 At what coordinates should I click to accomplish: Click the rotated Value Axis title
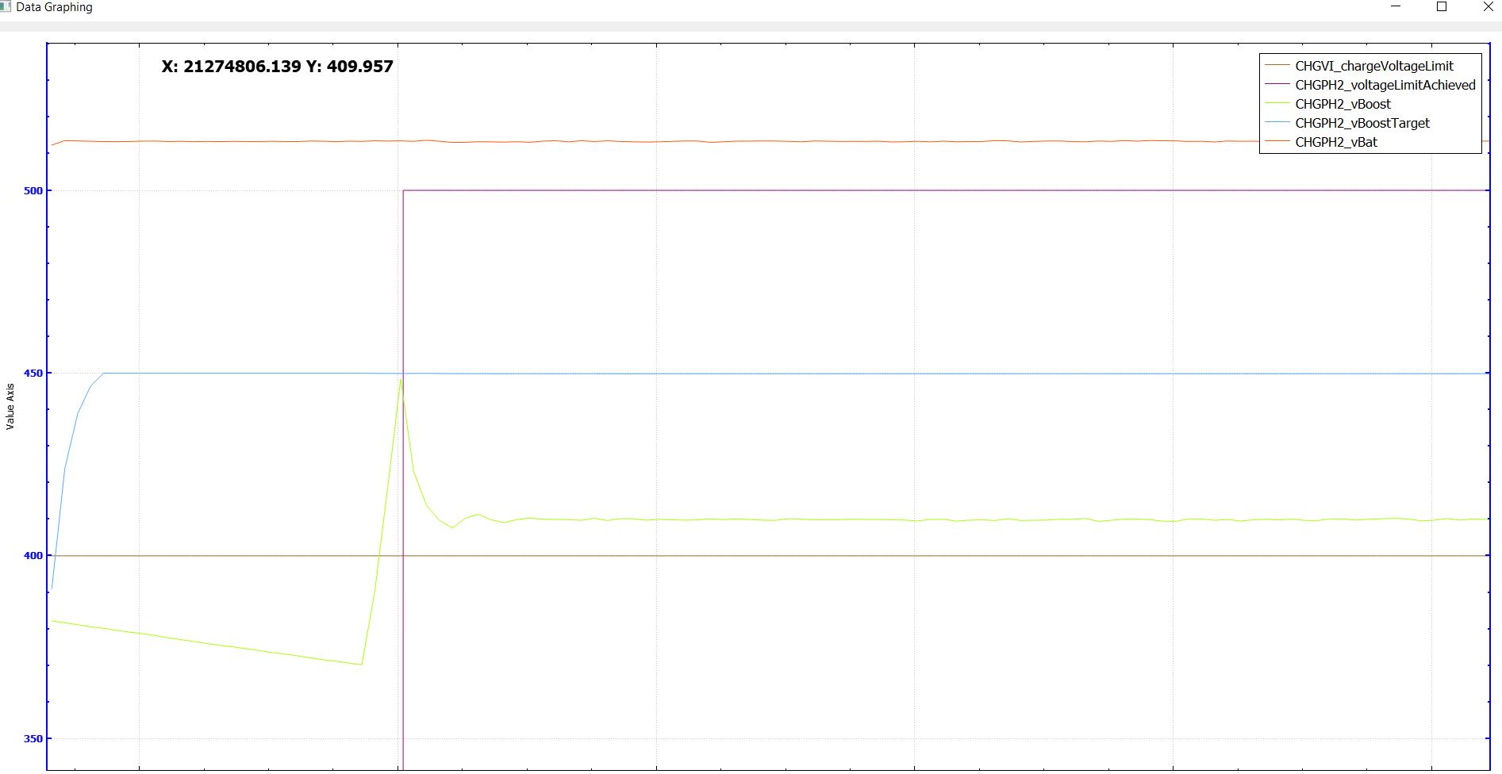(x=10, y=406)
